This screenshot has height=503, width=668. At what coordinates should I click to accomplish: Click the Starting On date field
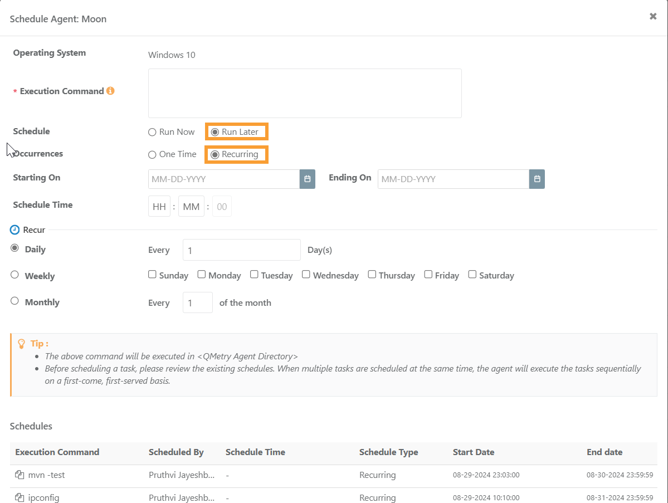coord(223,179)
